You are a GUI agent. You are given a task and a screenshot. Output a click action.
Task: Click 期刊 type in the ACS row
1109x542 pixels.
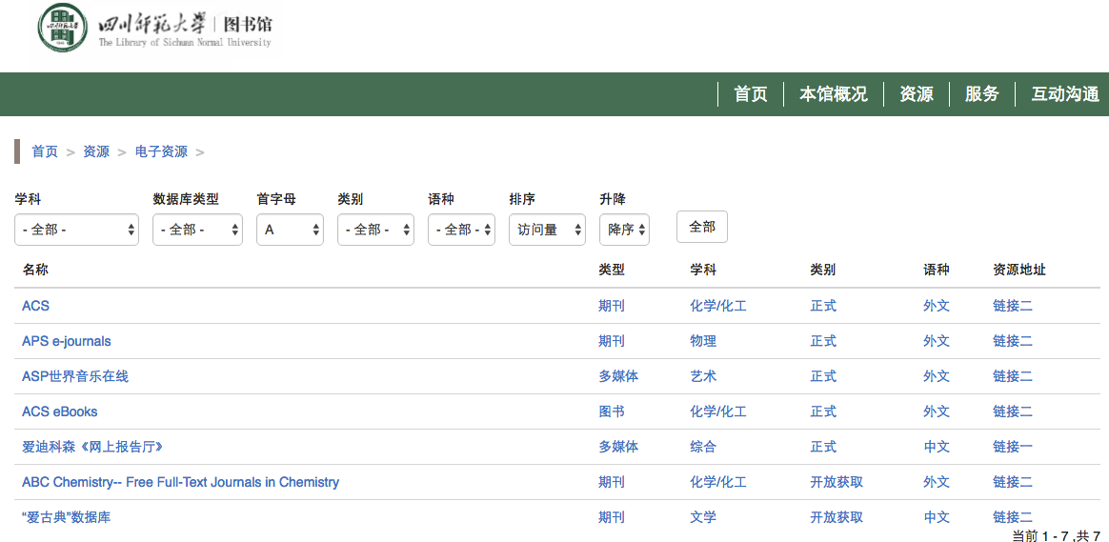(612, 306)
